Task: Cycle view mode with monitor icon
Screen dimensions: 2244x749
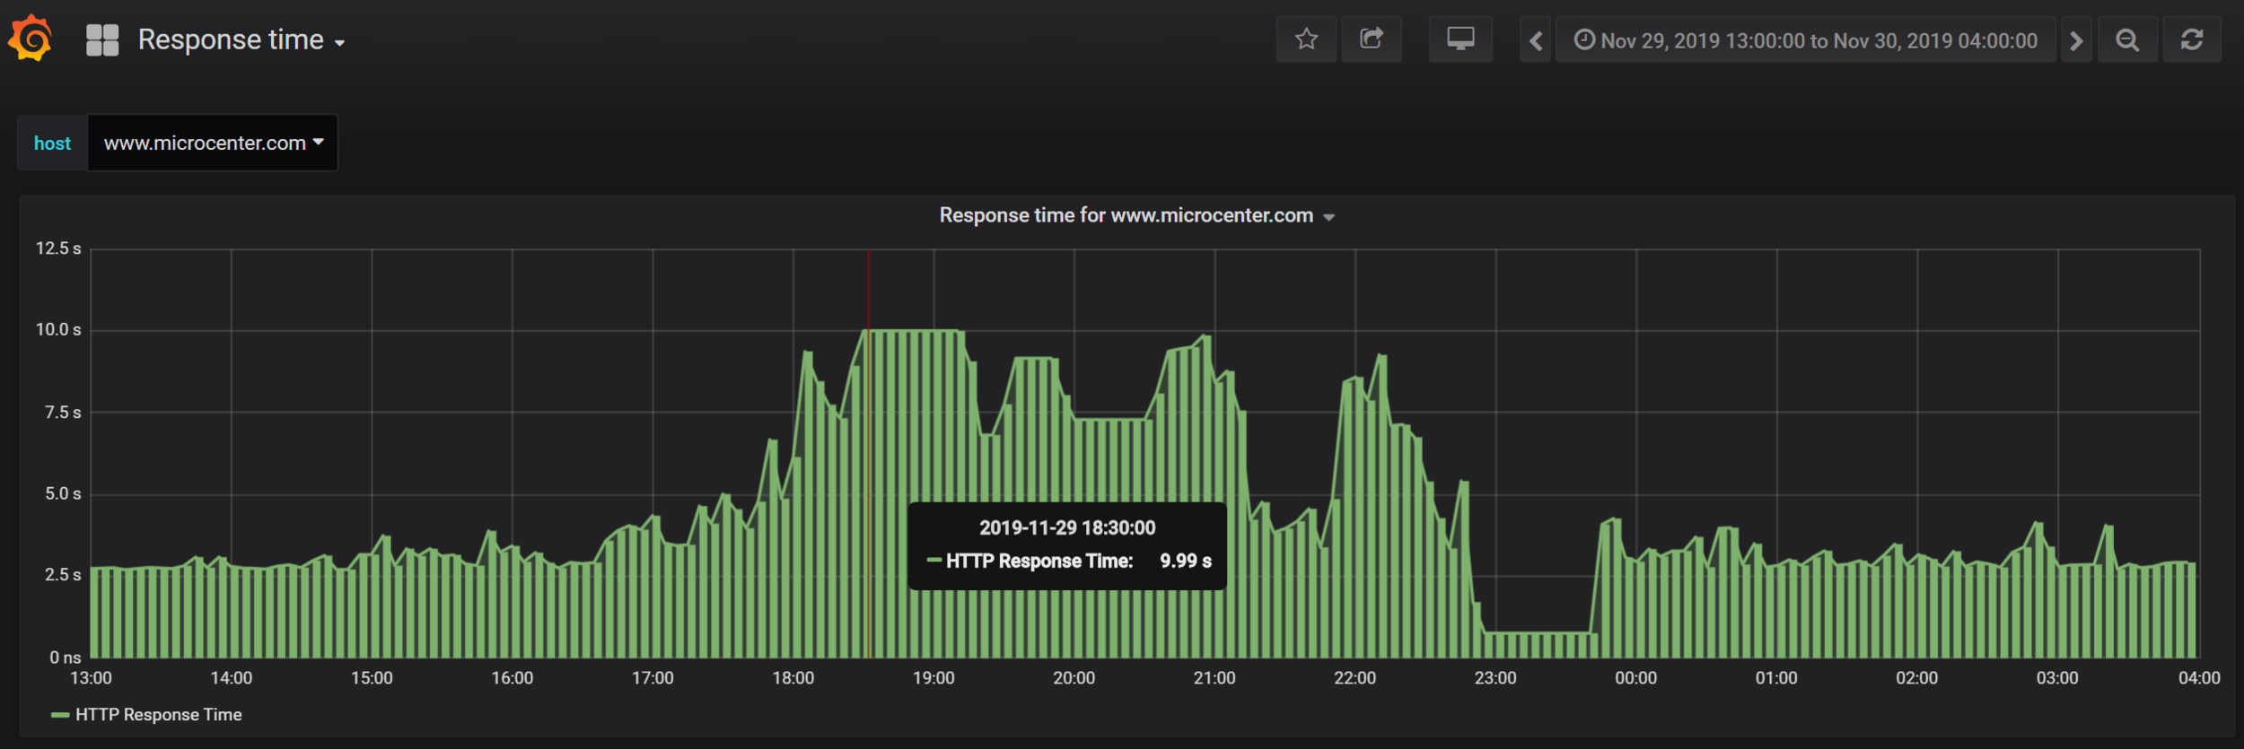Action: point(1460,39)
